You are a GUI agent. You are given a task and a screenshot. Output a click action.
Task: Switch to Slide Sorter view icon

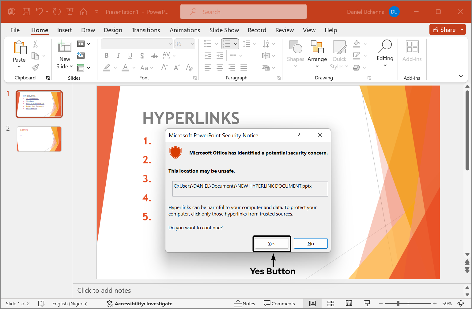click(330, 303)
